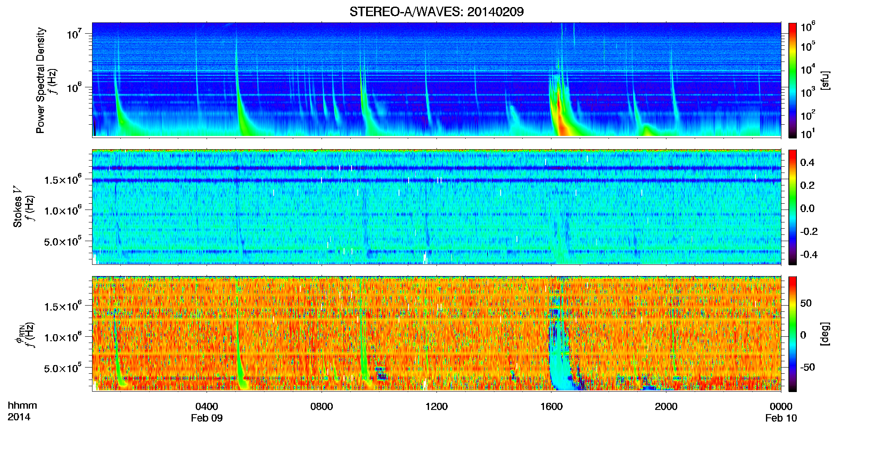
Task: Click the Stokes V color bar
Action: [x=793, y=207]
